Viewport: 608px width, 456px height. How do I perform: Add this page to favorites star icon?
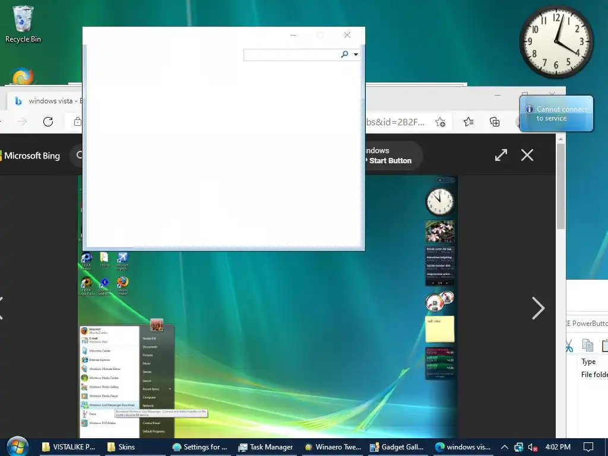[x=440, y=122]
